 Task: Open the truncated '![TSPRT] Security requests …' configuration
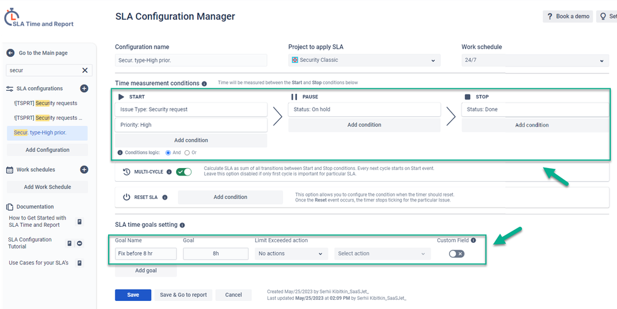(x=47, y=118)
